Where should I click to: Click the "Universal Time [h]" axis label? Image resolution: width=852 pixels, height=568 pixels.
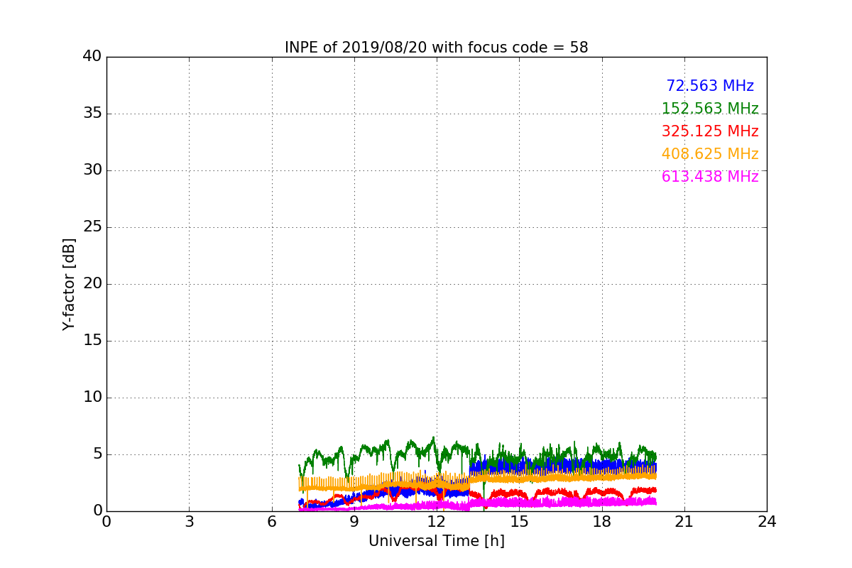coord(436,541)
